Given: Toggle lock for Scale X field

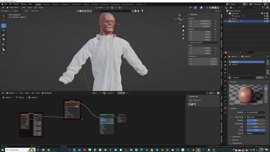Looking at the screenshot, I should [216, 48].
